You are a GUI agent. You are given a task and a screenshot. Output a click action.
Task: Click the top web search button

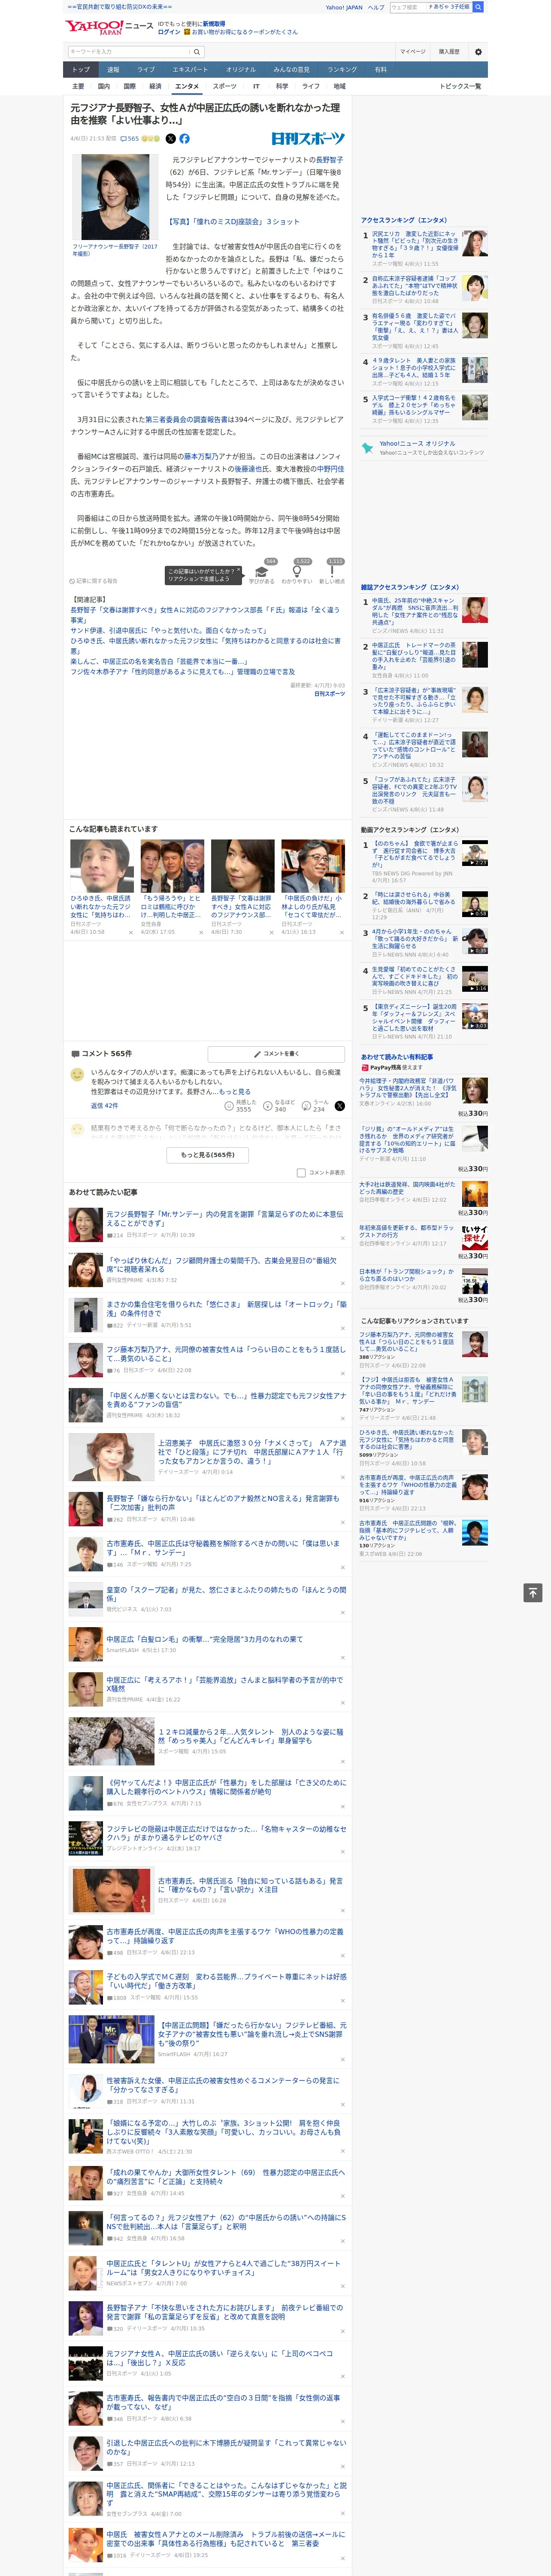478,7
